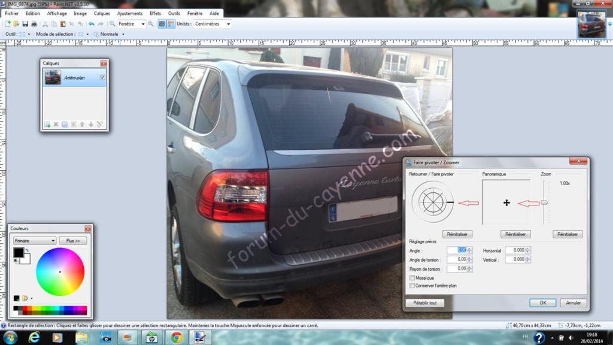Click the Paste clipboard icon

62,24
